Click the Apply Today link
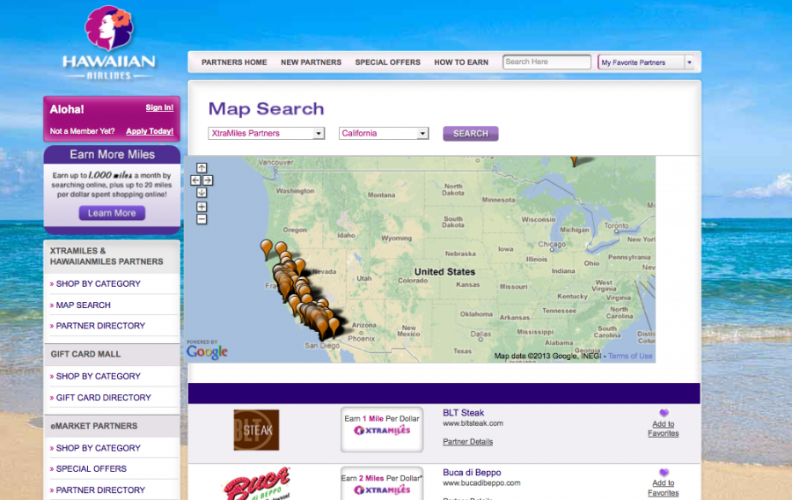 point(150,131)
